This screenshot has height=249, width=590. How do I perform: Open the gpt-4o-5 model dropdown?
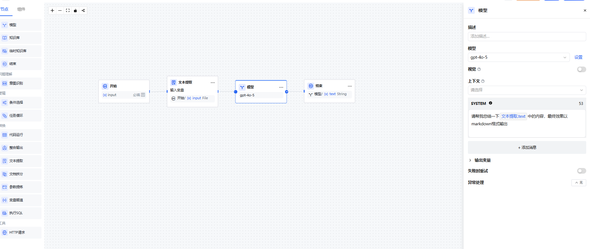519,57
